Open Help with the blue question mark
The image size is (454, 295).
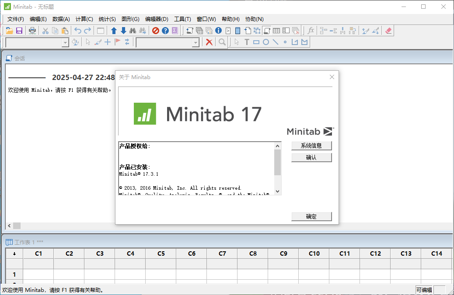tap(165, 31)
